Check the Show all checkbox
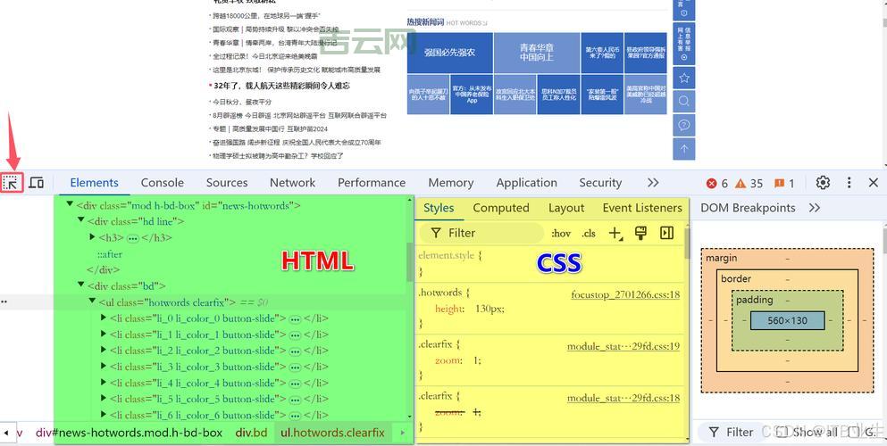The height and width of the screenshot is (446, 887). click(x=782, y=432)
